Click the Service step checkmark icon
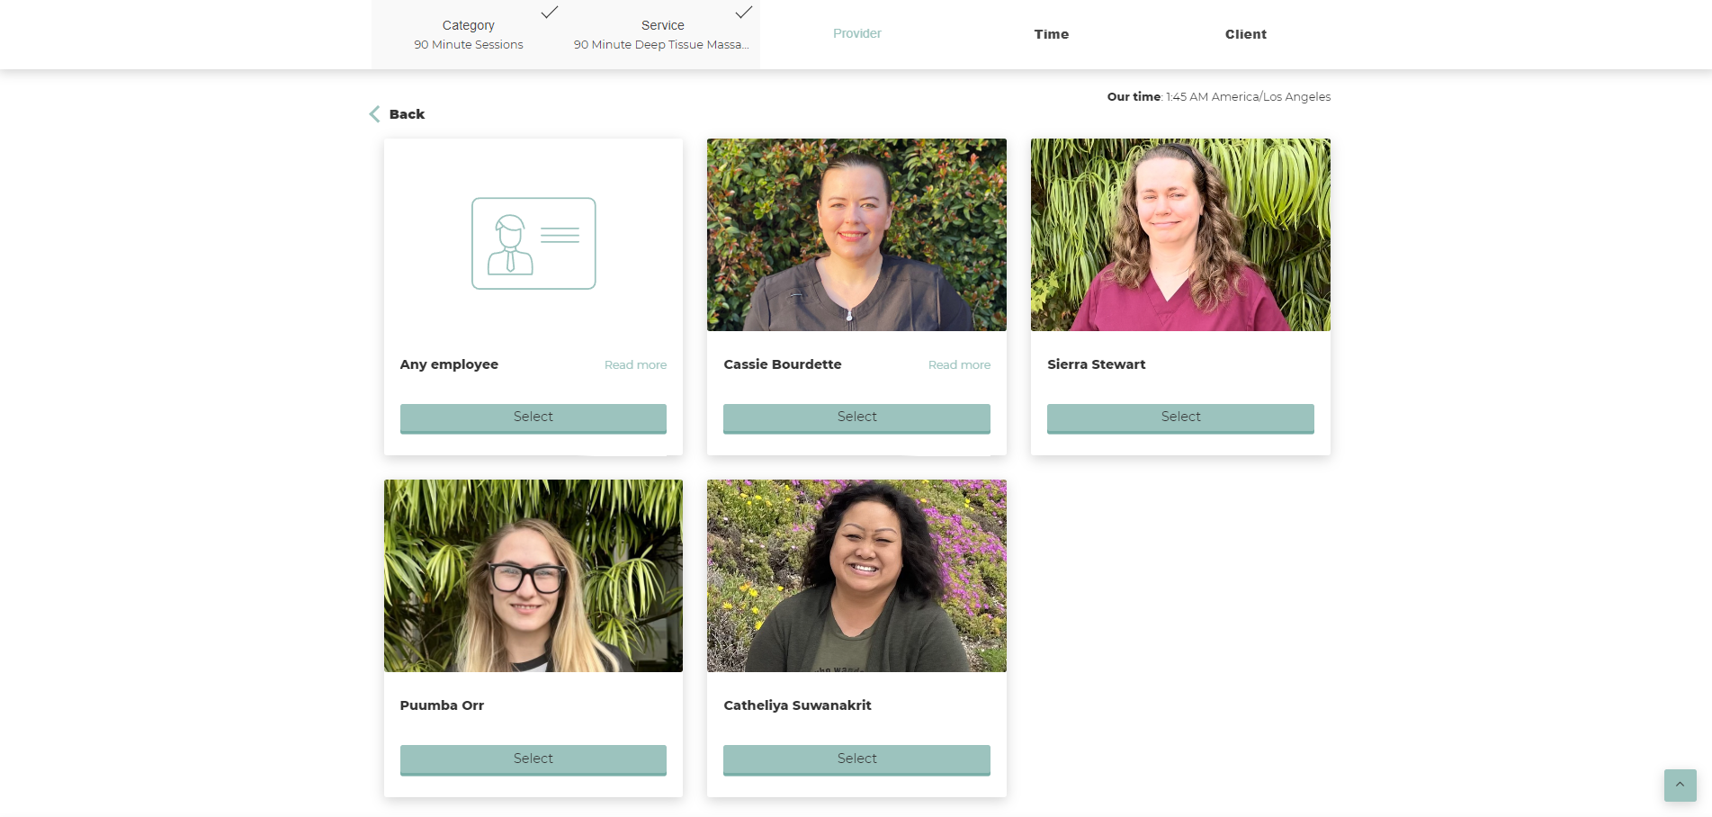Screen dimensions: 1712x817 [x=743, y=13]
